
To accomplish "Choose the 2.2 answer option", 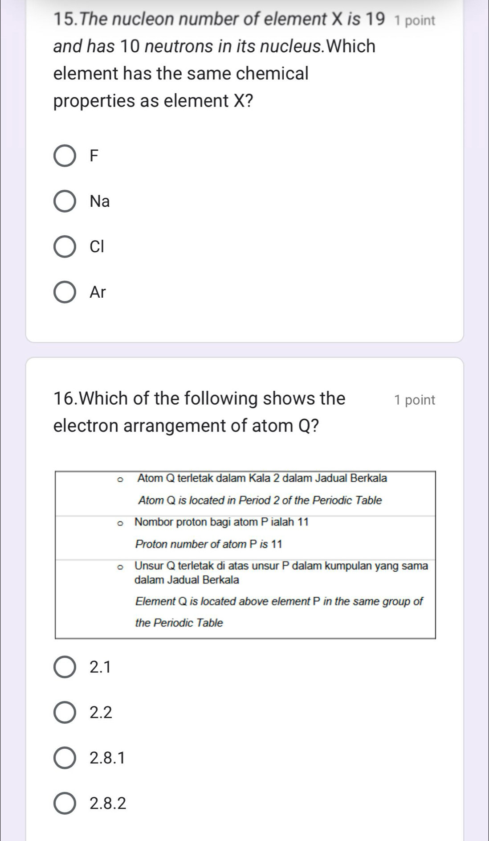I will 64,712.
